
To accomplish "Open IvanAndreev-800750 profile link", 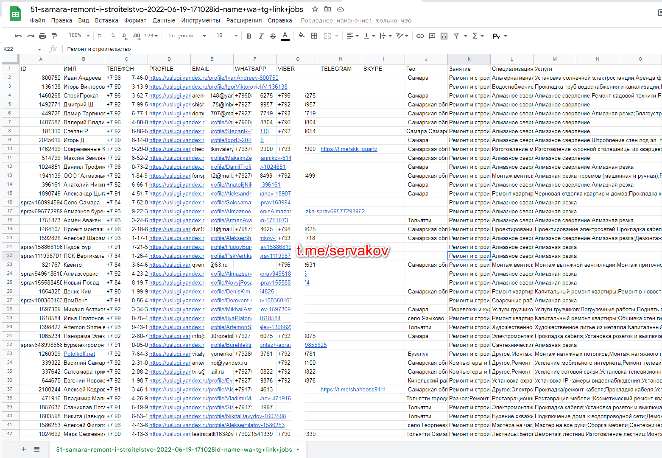I will 214,78.
